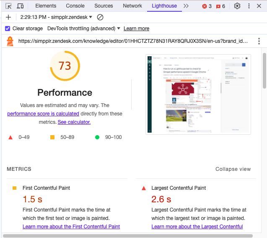Open the DevTools throttling dropdown
267x238 pixels.
point(84,29)
